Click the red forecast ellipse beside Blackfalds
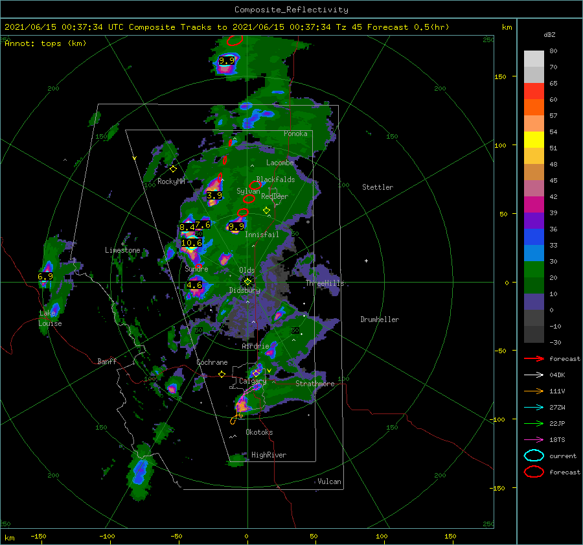Screen dimensions: 583x545 [255, 185]
